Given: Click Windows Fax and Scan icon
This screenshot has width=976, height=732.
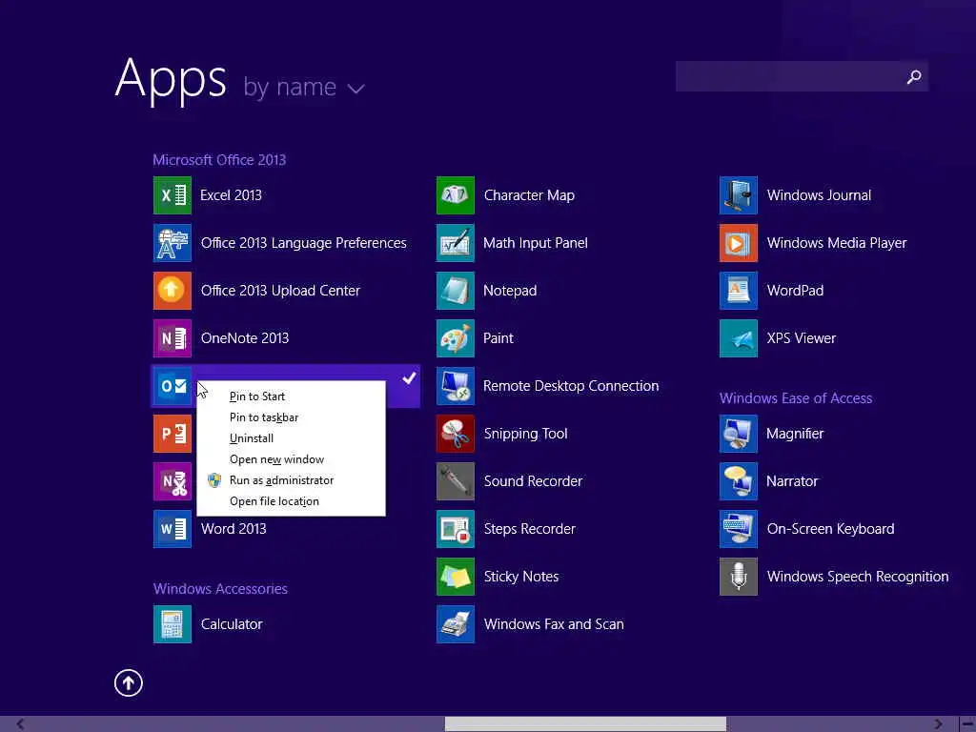Looking at the screenshot, I should [456, 624].
